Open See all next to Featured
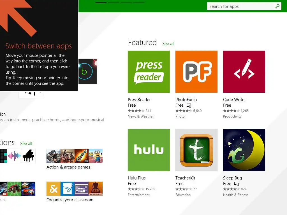The width and height of the screenshot is (287, 215). pos(168,44)
